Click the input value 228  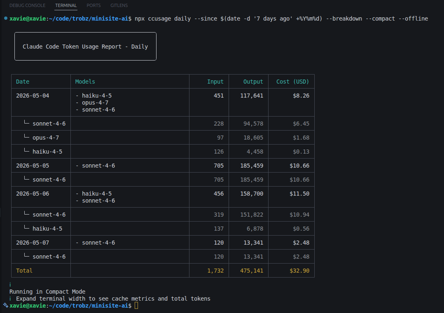[x=219, y=124]
